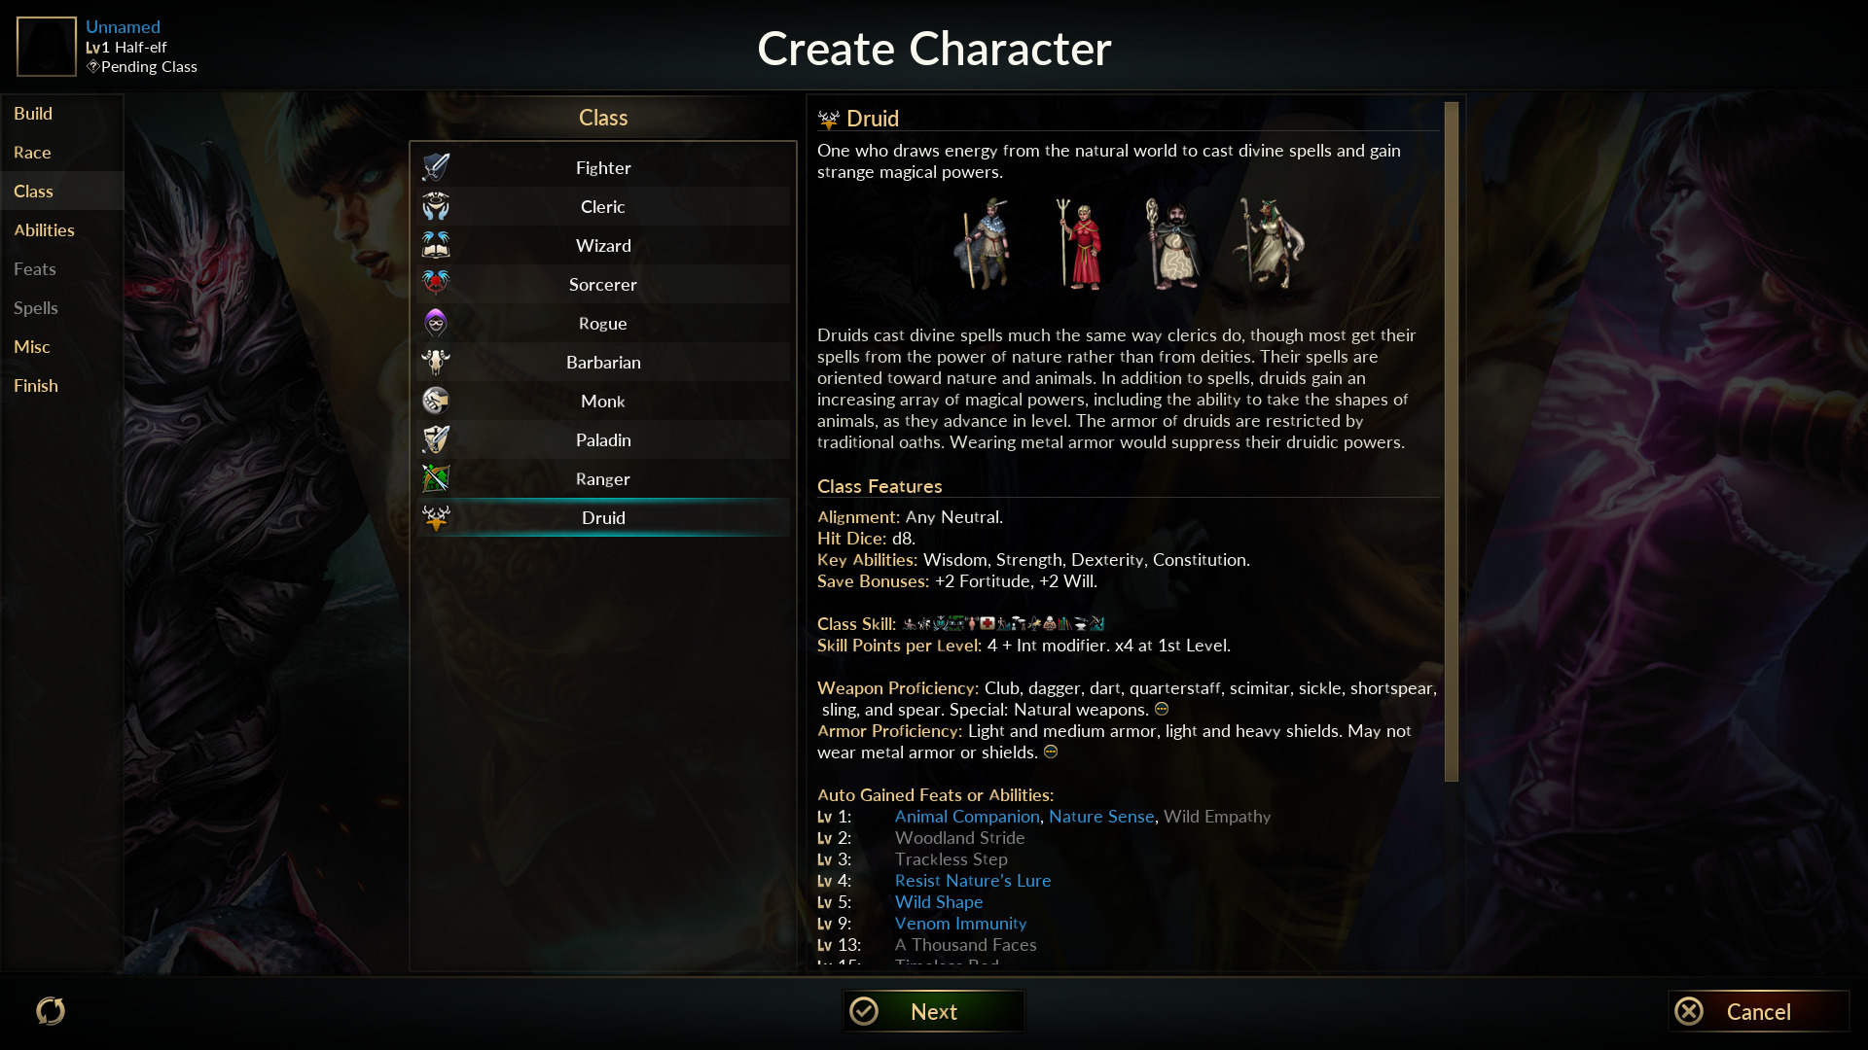
Task: Confirm class with the Next button
Action: click(933, 1011)
